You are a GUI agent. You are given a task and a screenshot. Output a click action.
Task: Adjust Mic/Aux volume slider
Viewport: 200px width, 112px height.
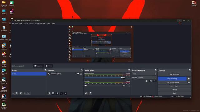104,86
